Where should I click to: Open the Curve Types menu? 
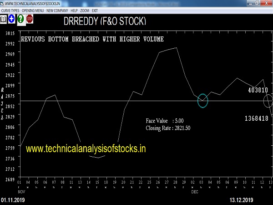[x=11, y=10]
